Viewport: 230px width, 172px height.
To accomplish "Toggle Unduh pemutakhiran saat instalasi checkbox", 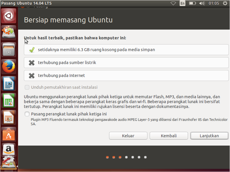I will (x=27, y=87).
